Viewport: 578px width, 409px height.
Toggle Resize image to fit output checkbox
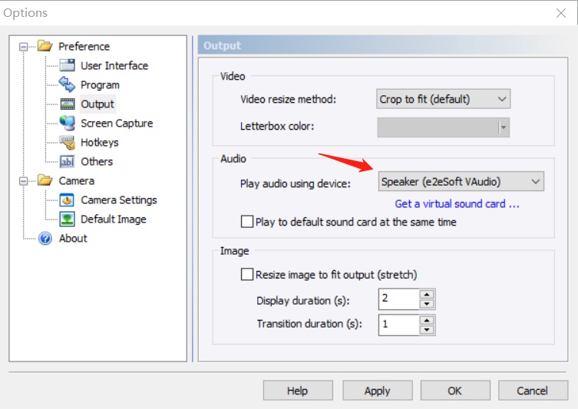[x=247, y=275]
